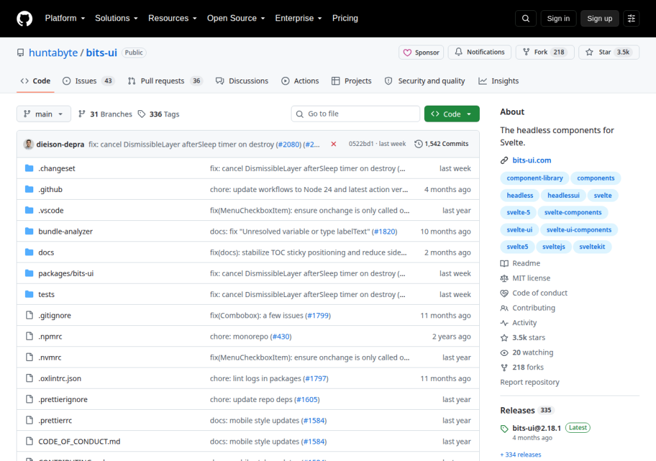Screen dimensions: 656x461
Task: Click the failed status X on latest commit
Action: pos(333,144)
